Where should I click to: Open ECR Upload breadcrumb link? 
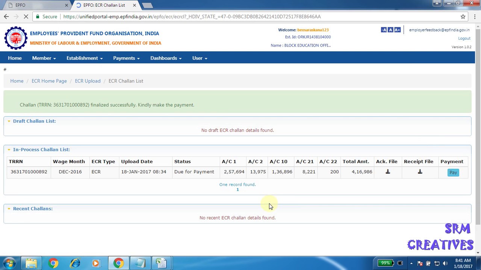(x=88, y=81)
